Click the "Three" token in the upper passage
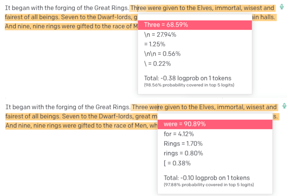The width and height of the screenshot is (287, 196). (138, 8)
